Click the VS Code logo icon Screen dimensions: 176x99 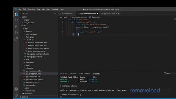[15, 9]
